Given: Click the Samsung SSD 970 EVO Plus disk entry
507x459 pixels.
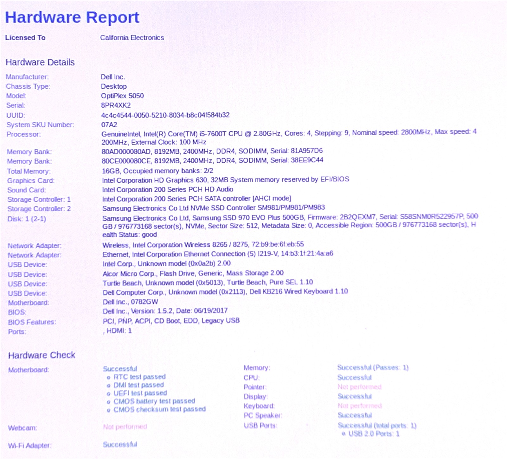Looking at the screenshot, I should click(290, 226).
